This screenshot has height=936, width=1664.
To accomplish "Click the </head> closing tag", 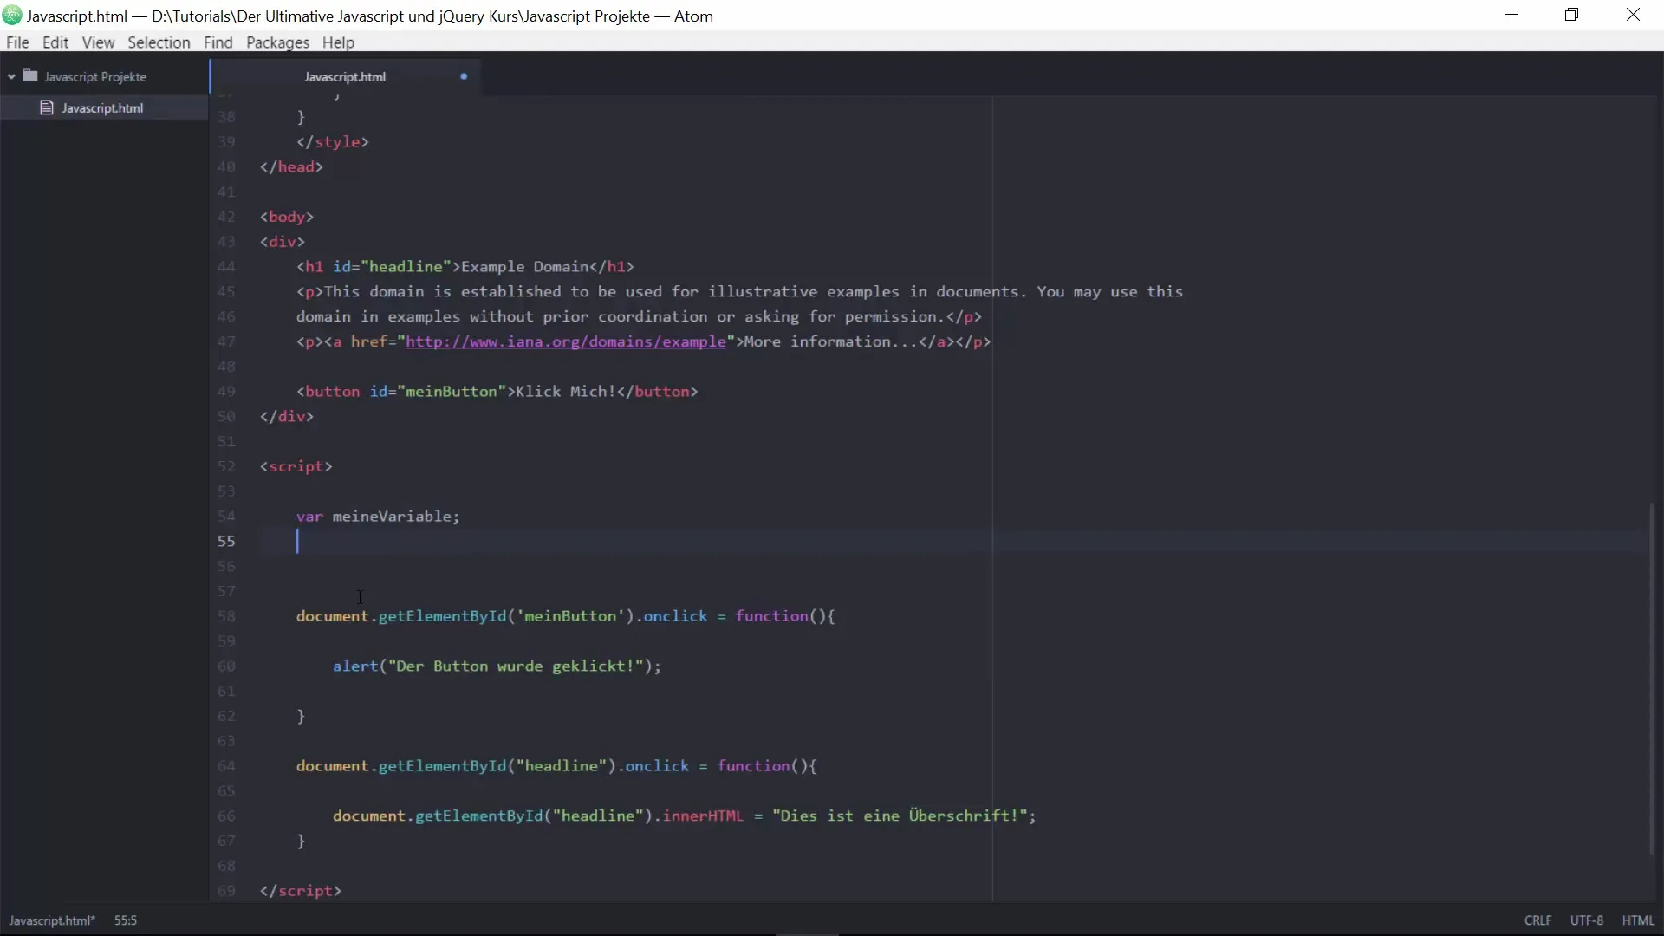I will point(291,167).
